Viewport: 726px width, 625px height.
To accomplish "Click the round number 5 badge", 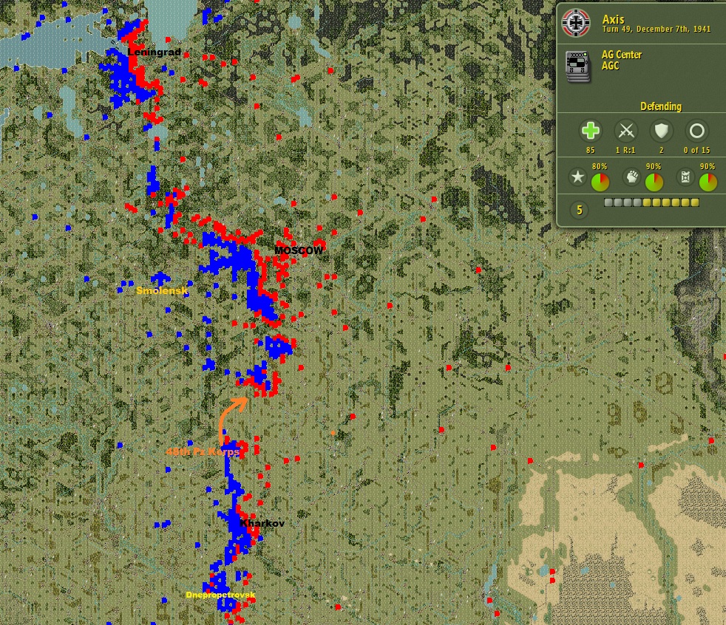I will click(579, 210).
